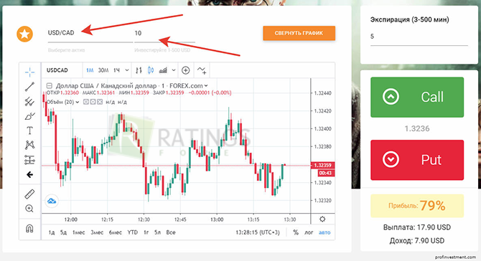Click the 13:28:15 (UTC+3) timezone label
Screen dimensions: 481x261
point(258,232)
